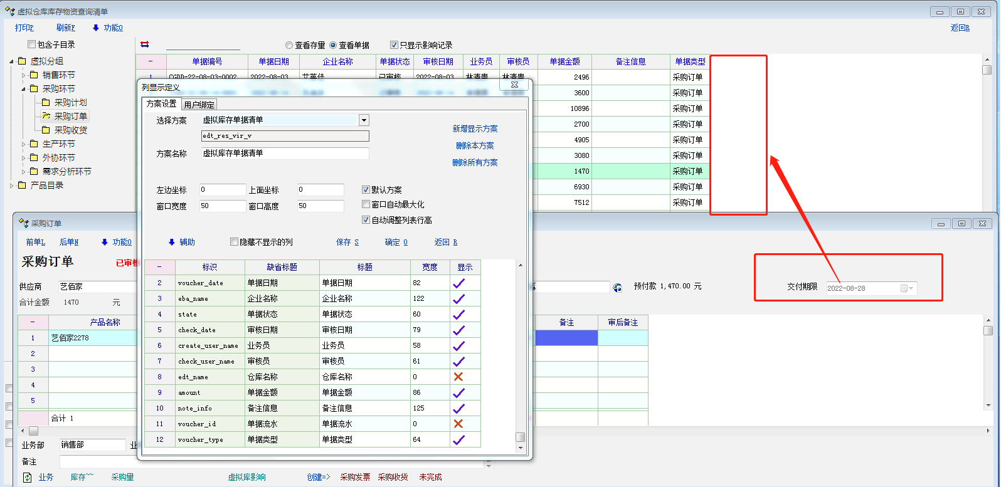
Task: Click the purple checkmark in the voucher_date row
Action: [x=458, y=283]
